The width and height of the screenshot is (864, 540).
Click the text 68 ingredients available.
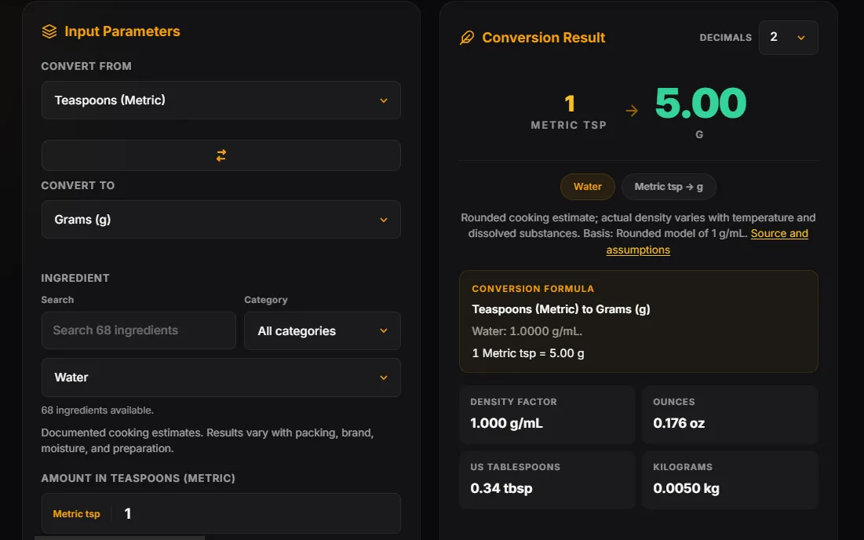point(97,410)
